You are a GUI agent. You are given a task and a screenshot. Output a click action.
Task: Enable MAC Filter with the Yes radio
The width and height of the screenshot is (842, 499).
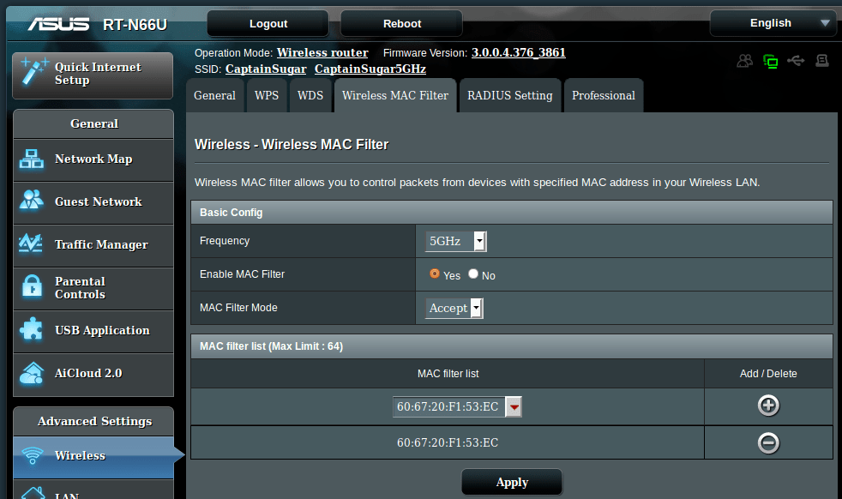(436, 275)
